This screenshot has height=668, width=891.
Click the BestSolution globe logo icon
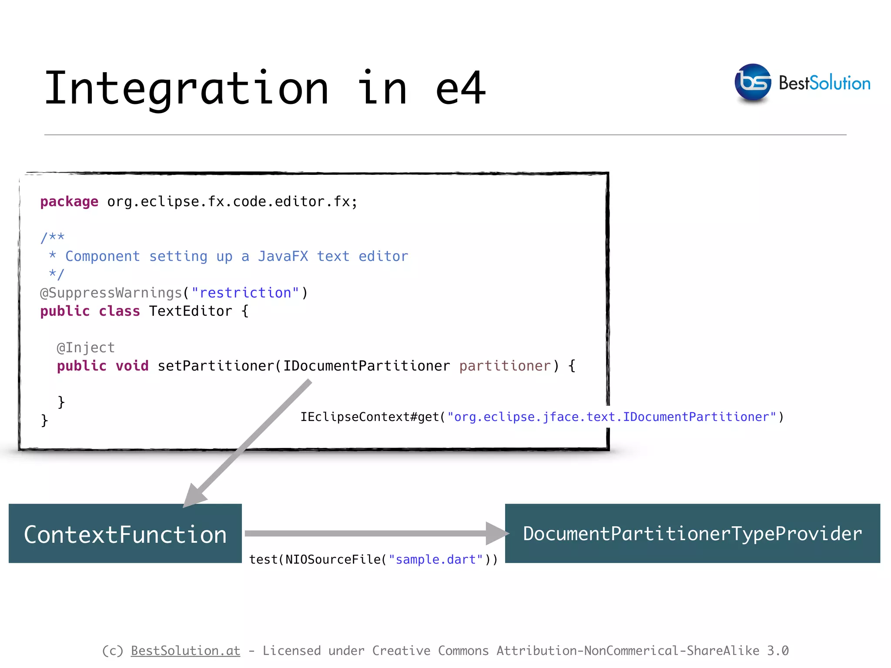[x=752, y=83]
